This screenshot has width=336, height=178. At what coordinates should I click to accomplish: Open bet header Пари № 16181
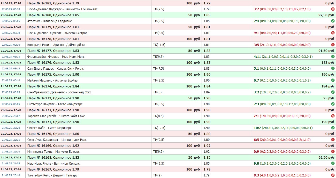click(53, 3)
